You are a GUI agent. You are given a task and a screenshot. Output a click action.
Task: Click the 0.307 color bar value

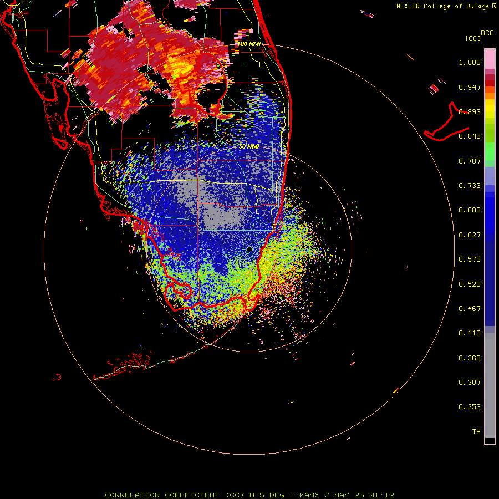[470, 383]
